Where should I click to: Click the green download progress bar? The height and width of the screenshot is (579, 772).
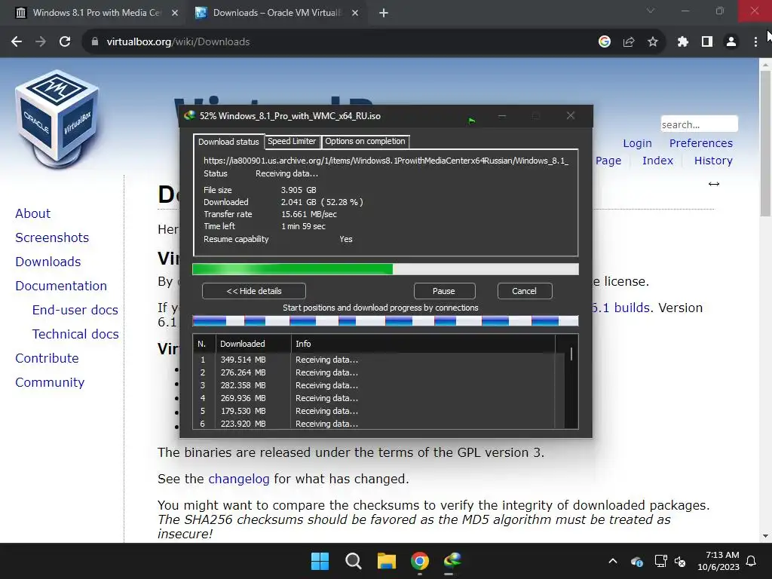coord(385,269)
